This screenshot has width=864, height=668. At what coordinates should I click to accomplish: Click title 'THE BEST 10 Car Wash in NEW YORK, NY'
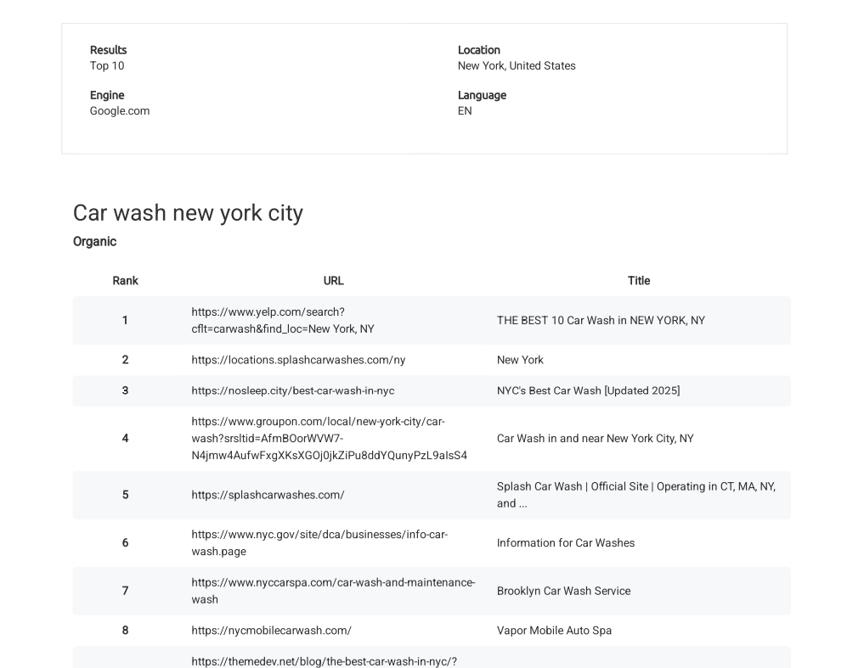click(601, 321)
